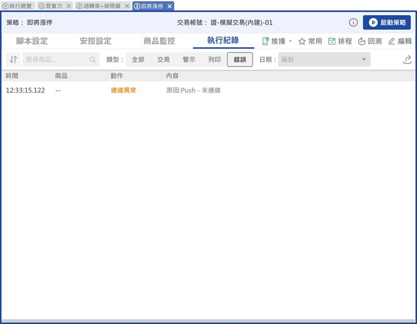The width and height of the screenshot is (417, 324).
Task: Open the 執行總覽 tab
Action: coord(18,6)
